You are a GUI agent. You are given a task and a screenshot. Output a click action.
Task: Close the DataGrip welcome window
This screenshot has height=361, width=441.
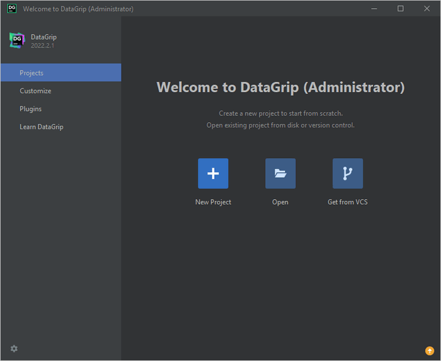(x=427, y=9)
